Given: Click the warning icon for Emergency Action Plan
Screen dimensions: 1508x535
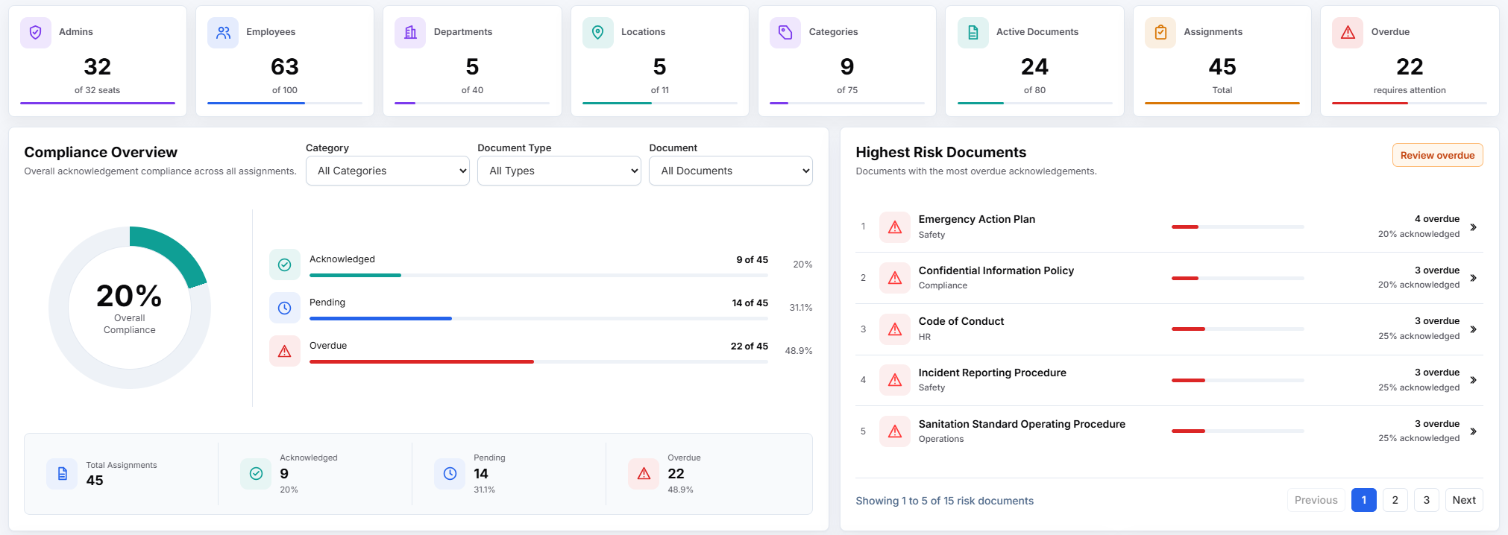Looking at the screenshot, I should [x=895, y=227].
